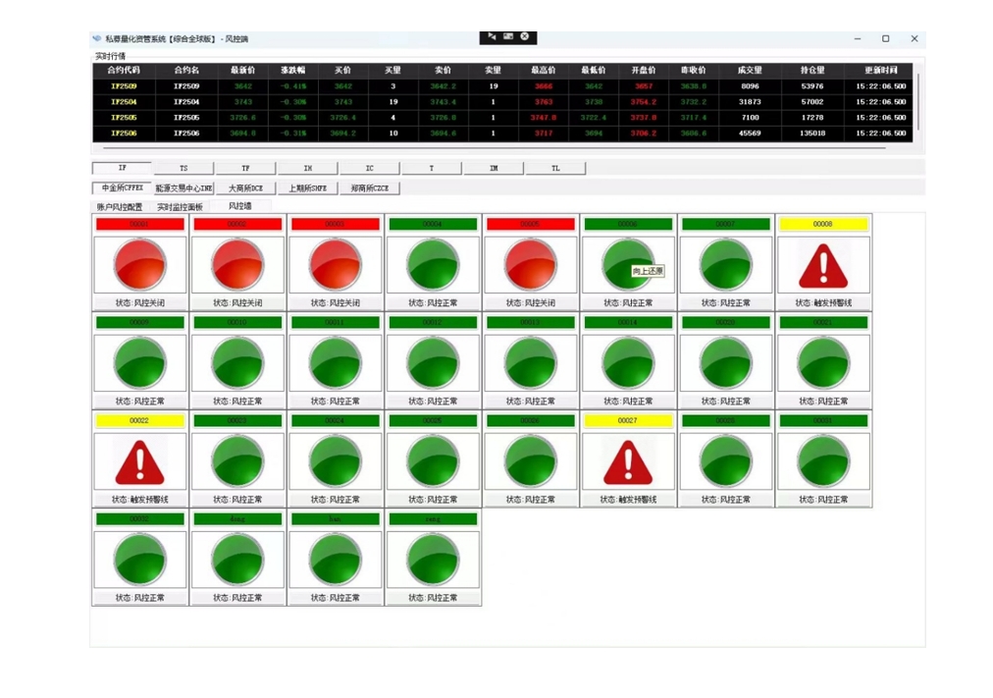
Task: Click the application logo in the title bar
Action: pyautogui.click(x=97, y=38)
